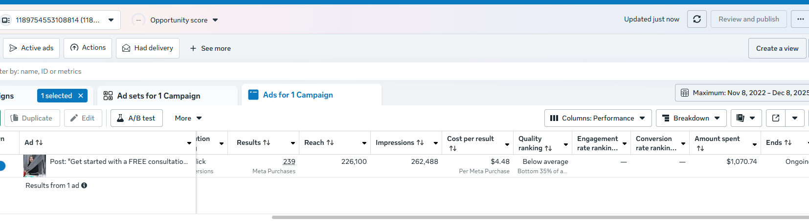
Task: Toggle the ad's on/off switch
Action: coord(1,166)
